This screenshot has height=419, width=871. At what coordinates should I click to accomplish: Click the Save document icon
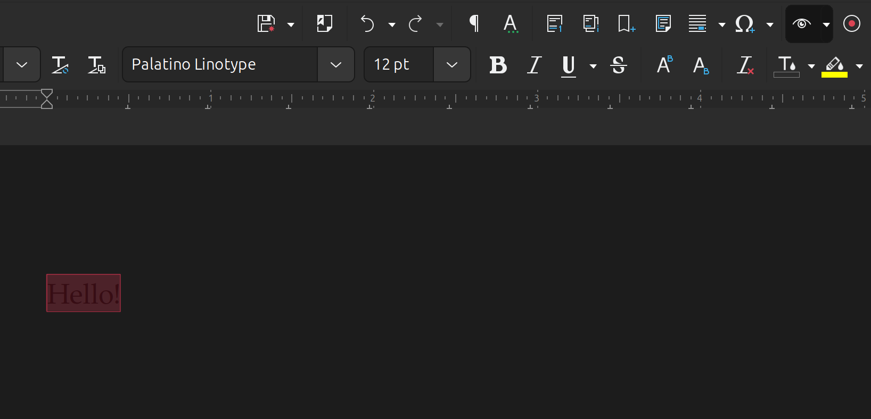(x=266, y=24)
